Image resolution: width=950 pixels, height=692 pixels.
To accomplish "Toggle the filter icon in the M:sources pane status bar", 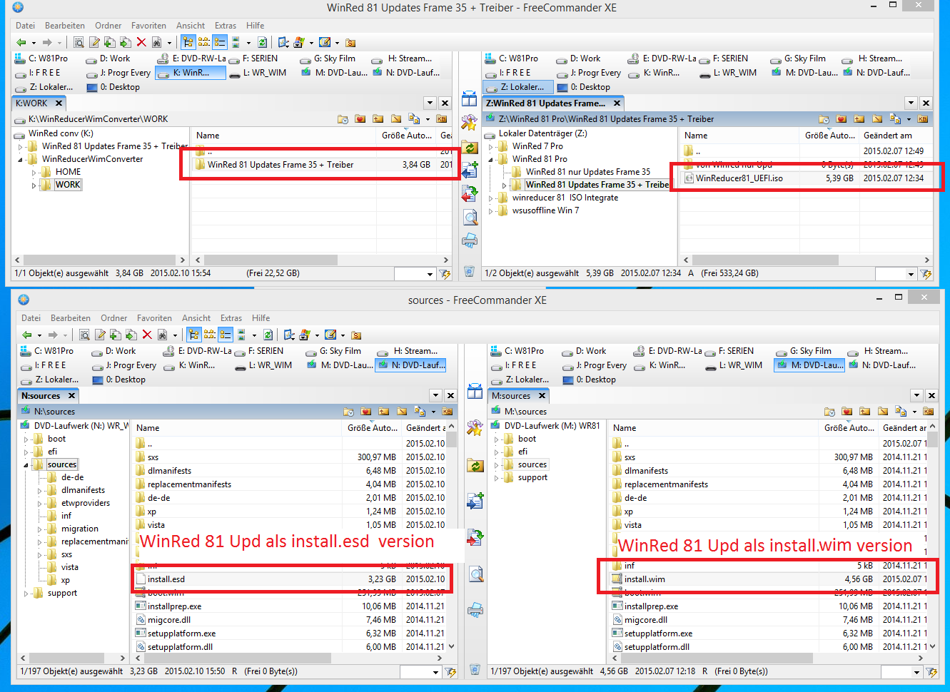I will pyautogui.click(x=931, y=672).
